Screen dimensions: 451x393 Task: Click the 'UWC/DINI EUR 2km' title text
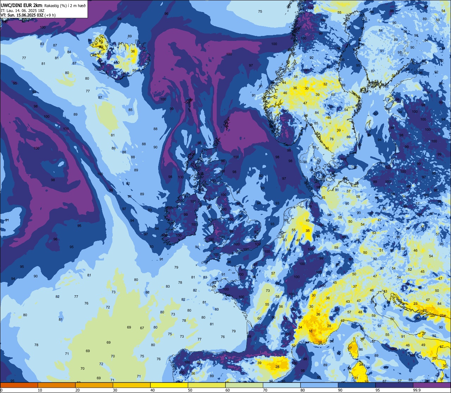click(21, 5)
